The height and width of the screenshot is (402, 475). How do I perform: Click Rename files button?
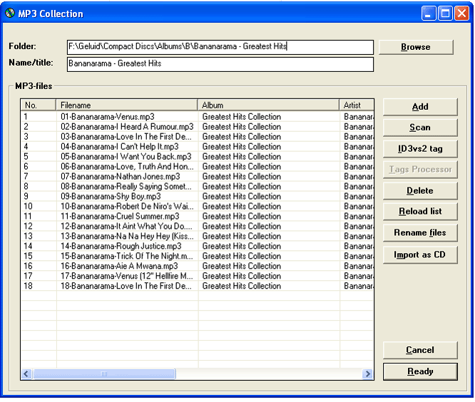[x=420, y=232]
